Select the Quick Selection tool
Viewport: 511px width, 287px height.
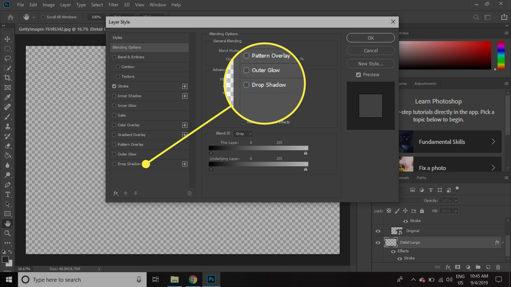[7, 68]
